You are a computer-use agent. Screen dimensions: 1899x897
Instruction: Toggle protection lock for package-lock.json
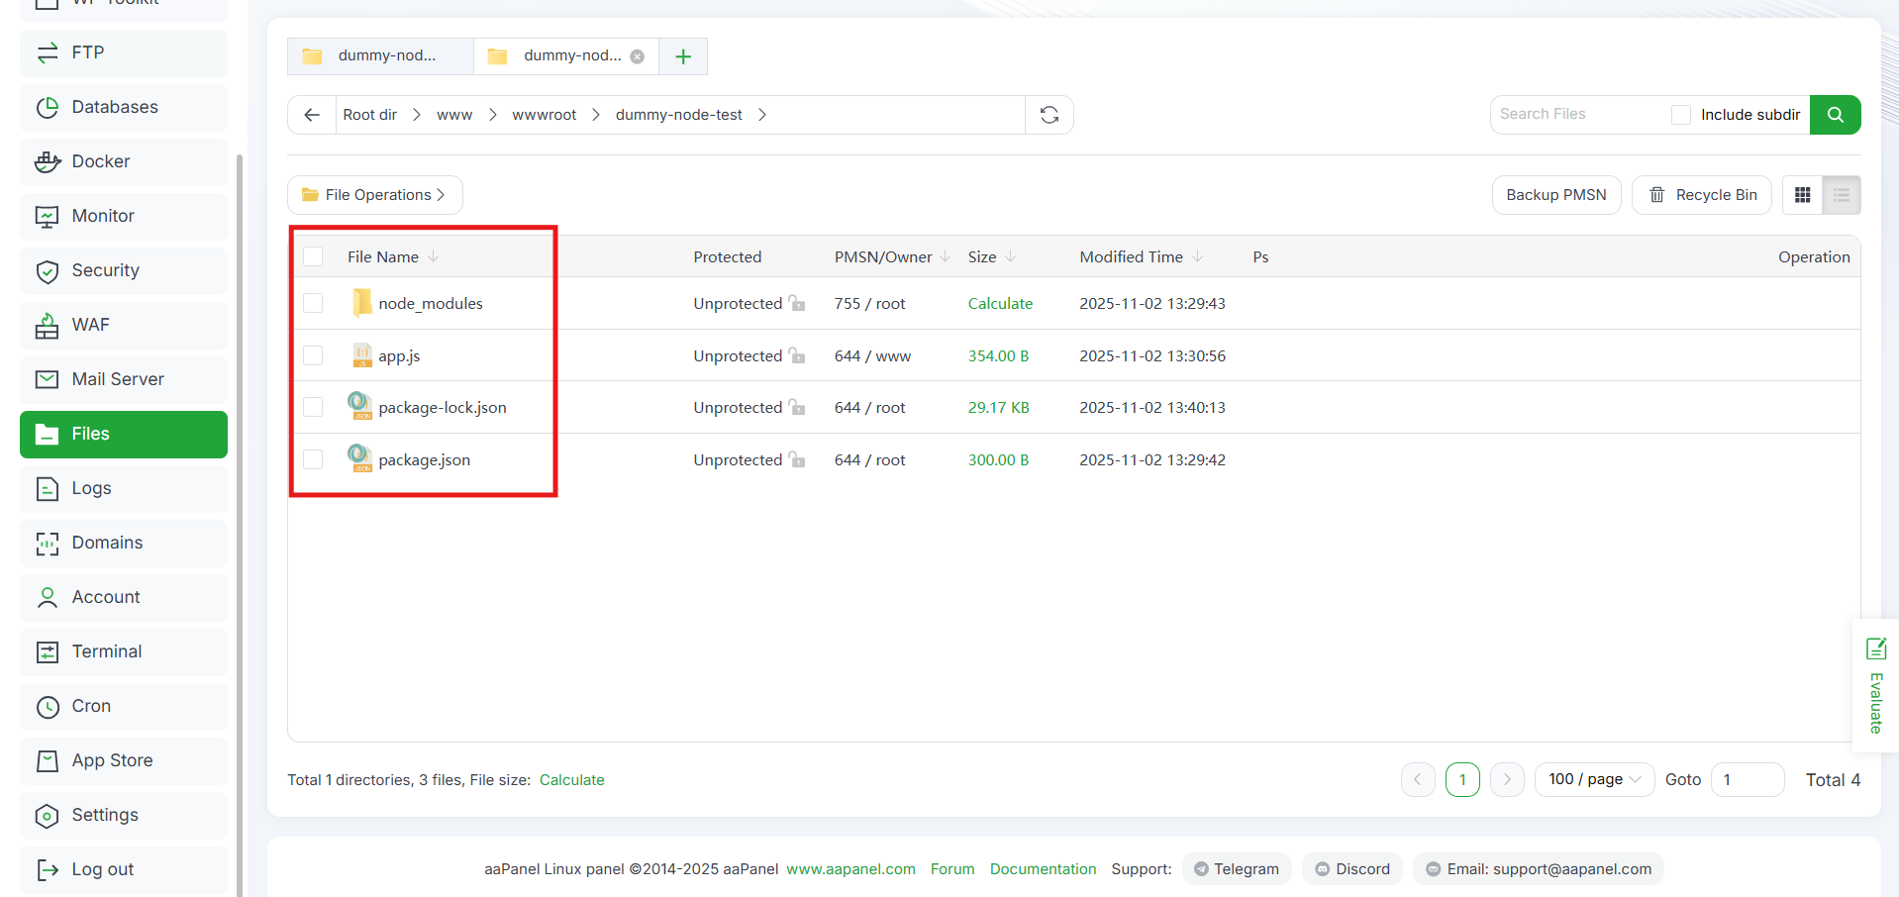[797, 407]
